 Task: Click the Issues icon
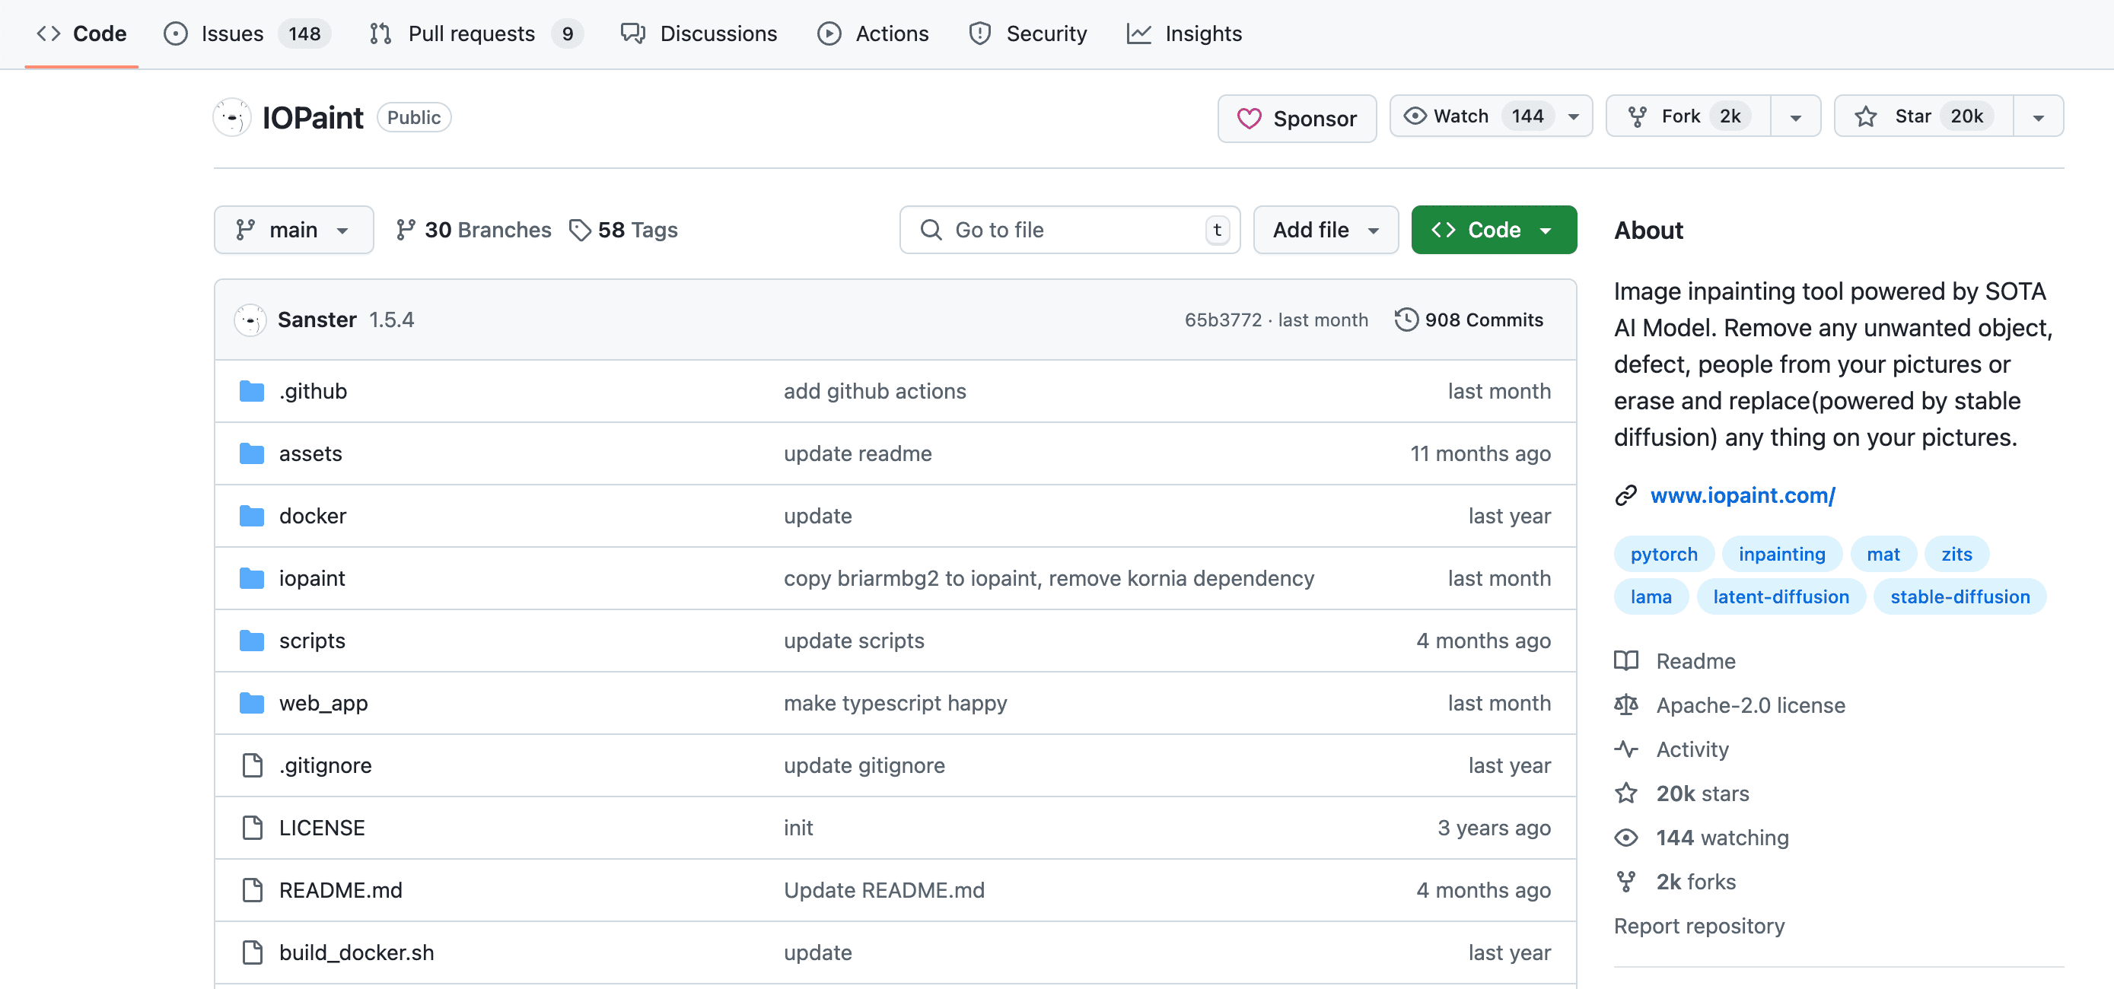(177, 33)
